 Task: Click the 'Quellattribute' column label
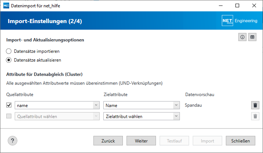coord(20,94)
